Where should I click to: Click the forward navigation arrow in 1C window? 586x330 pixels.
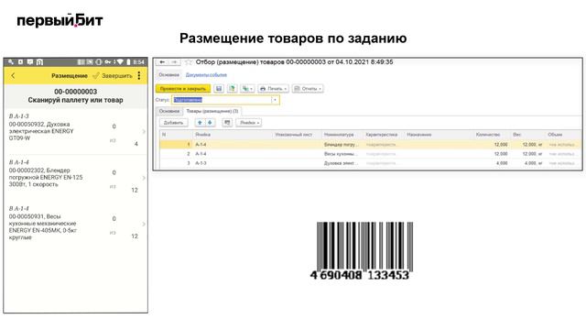174,62
